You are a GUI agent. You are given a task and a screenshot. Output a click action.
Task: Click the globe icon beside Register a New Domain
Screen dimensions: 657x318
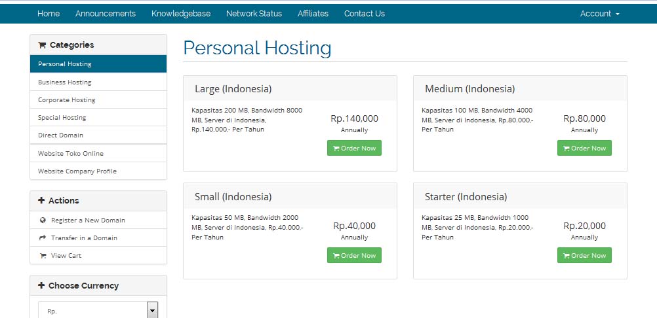coord(43,221)
